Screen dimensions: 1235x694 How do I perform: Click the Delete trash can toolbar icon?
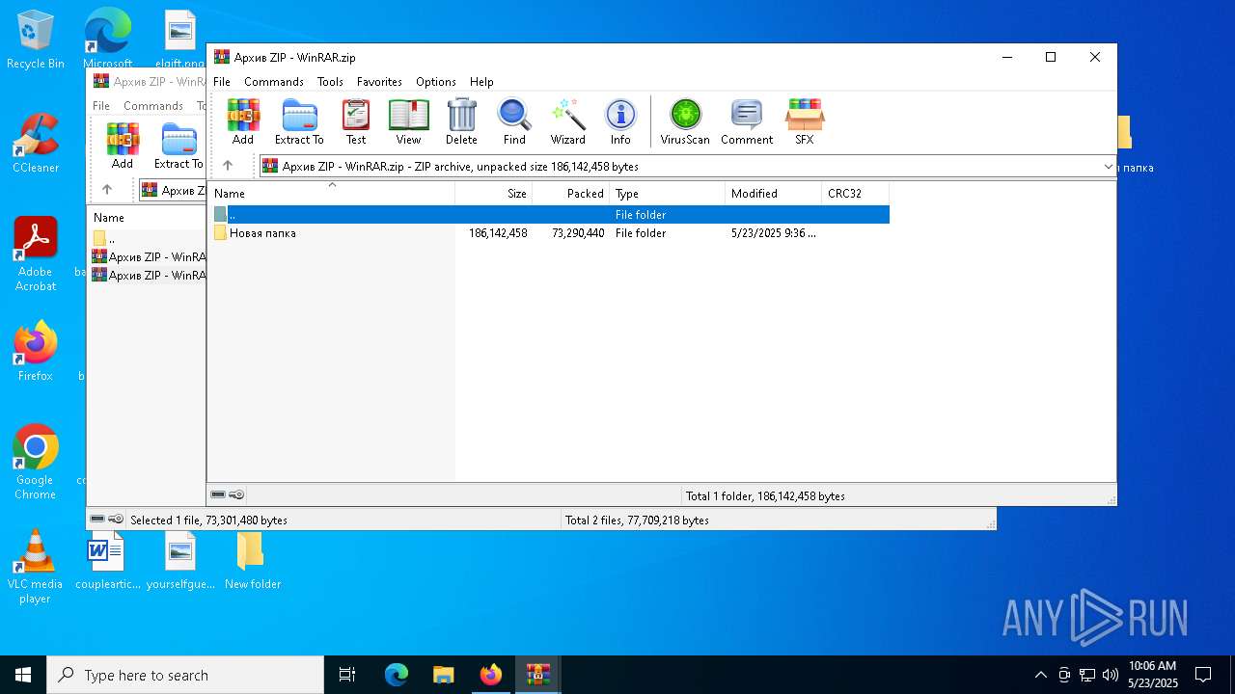tap(461, 121)
